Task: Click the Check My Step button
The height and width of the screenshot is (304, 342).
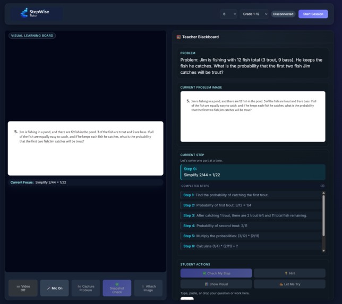Action: pos(216,273)
